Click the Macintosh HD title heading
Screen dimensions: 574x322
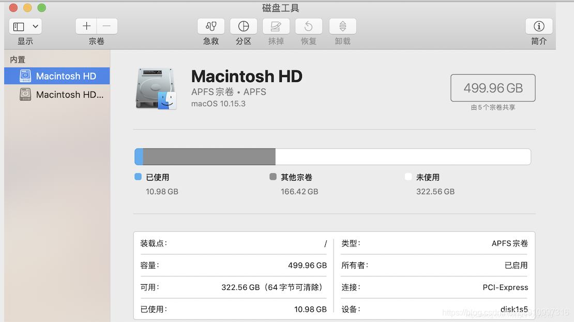pyautogui.click(x=247, y=76)
